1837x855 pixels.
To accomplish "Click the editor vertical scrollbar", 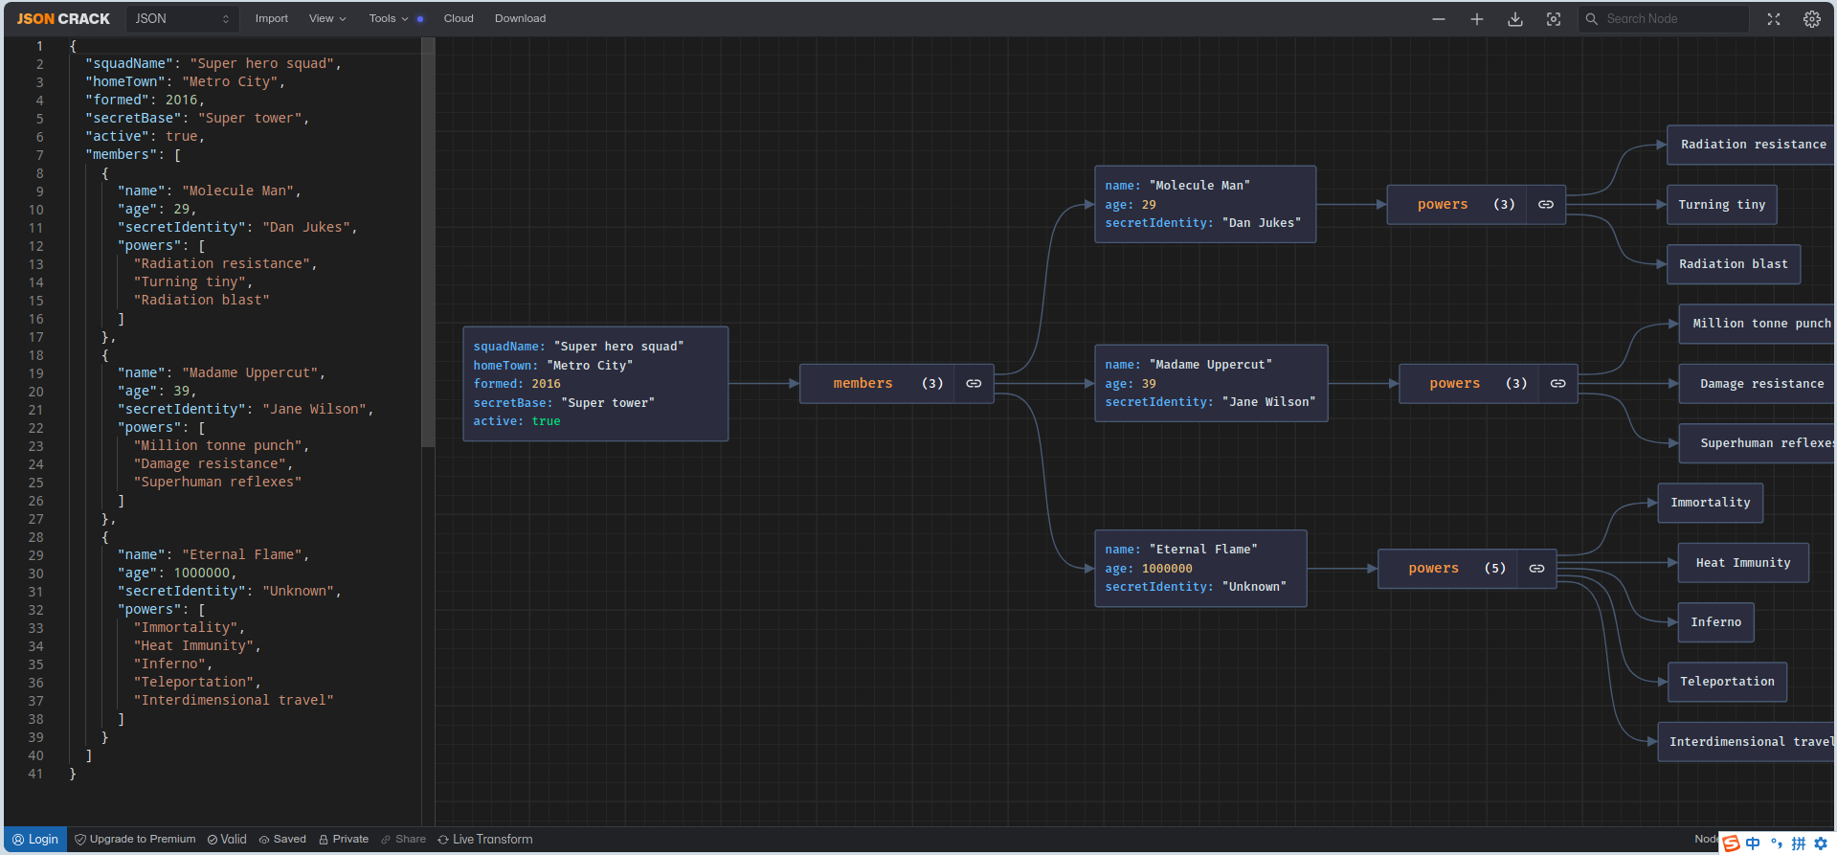I will 428,242.
